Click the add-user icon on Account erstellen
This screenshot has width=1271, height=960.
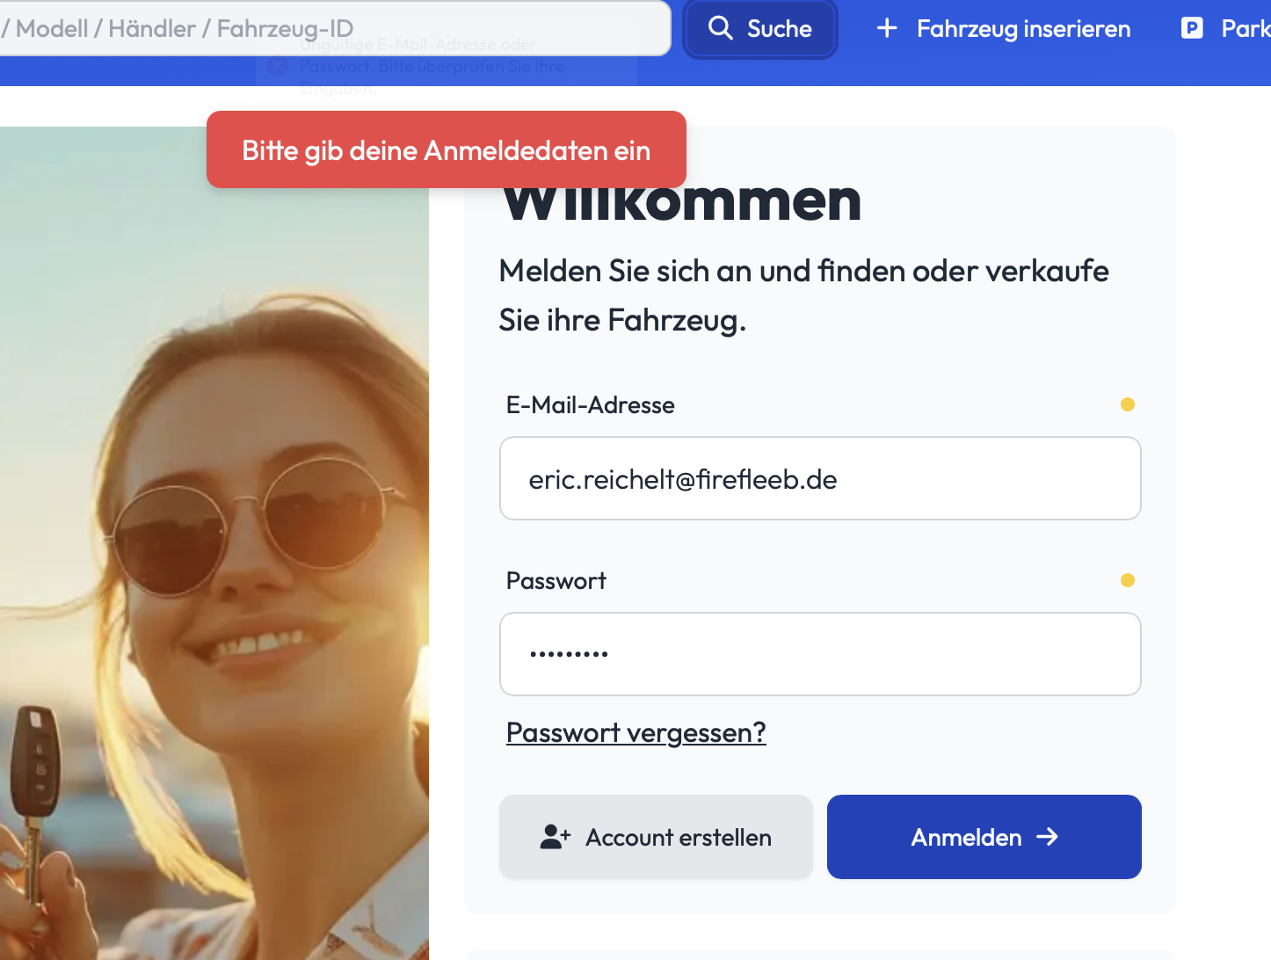point(555,837)
